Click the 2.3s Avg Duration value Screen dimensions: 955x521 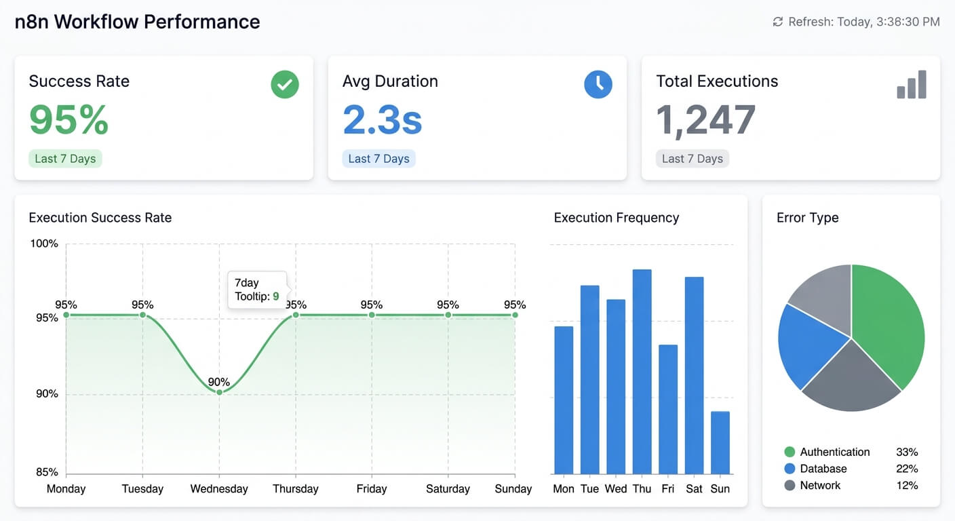[x=383, y=120]
